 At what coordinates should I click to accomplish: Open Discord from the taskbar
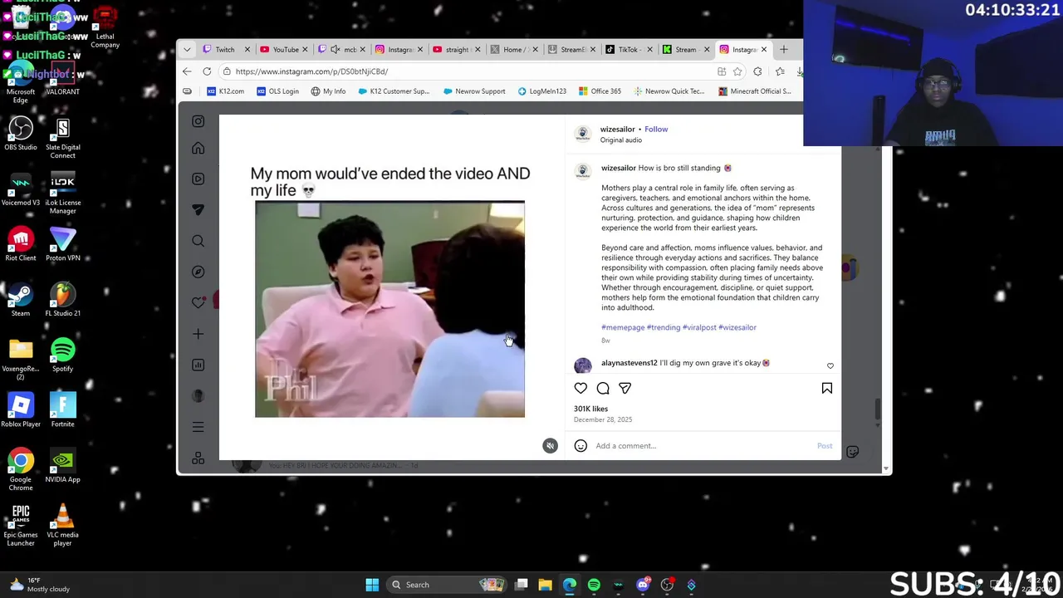[643, 585]
